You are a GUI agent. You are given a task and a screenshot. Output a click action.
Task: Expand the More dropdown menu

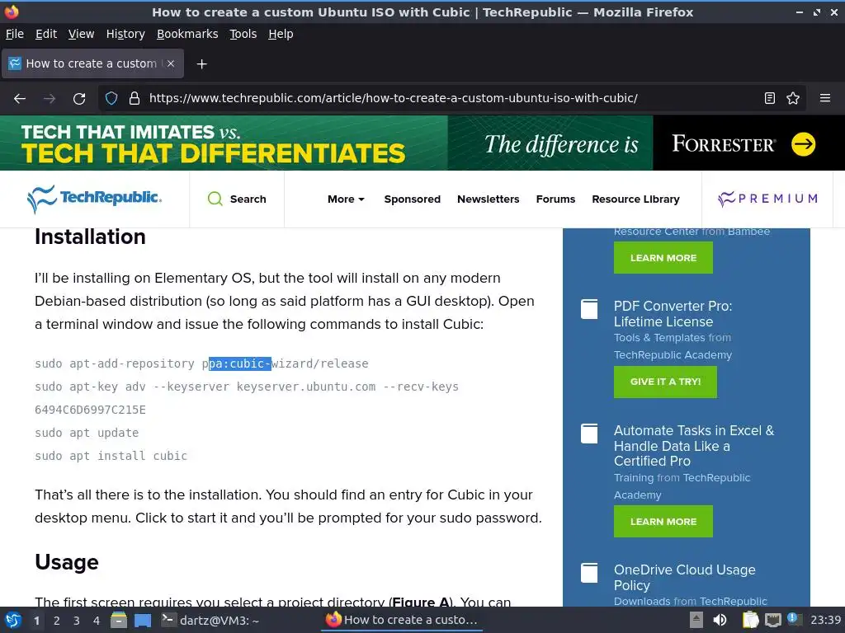(346, 199)
